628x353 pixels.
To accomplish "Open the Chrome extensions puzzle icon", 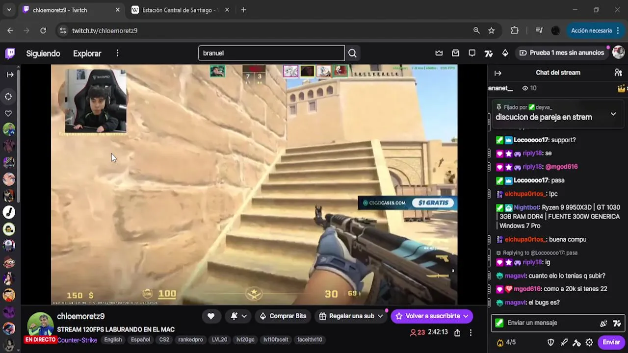I will click(515, 30).
